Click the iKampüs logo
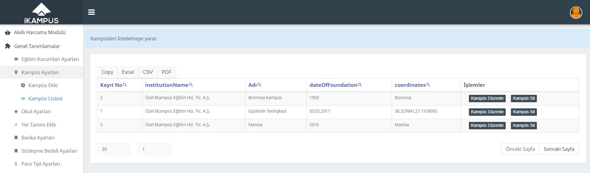The image size is (590, 173). [x=41, y=13]
